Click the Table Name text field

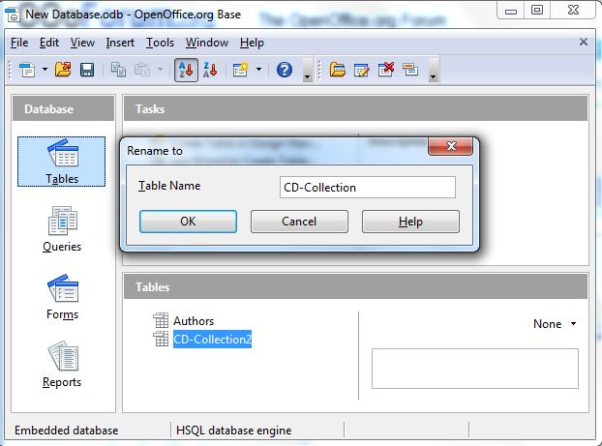click(367, 187)
